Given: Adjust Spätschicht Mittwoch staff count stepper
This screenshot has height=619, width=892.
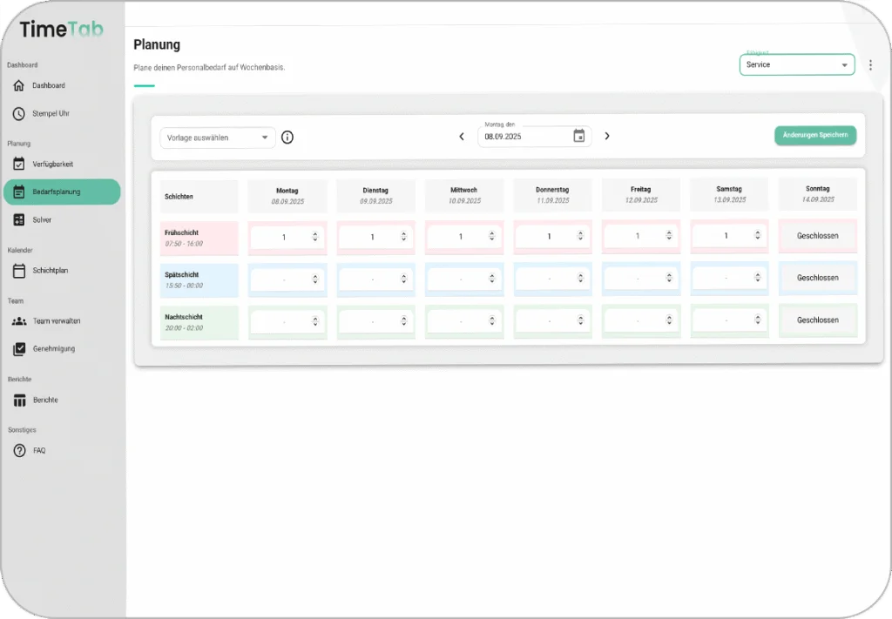Looking at the screenshot, I should (492, 279).
